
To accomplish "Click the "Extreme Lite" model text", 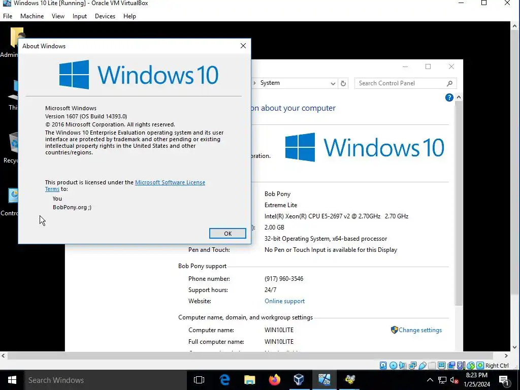I will (280, 205).
